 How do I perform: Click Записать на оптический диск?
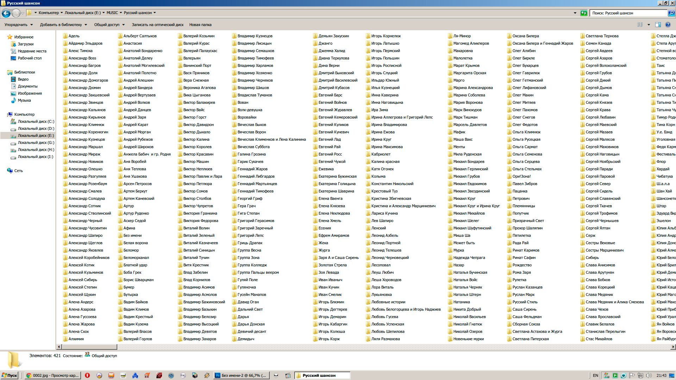tap(157, 25)
